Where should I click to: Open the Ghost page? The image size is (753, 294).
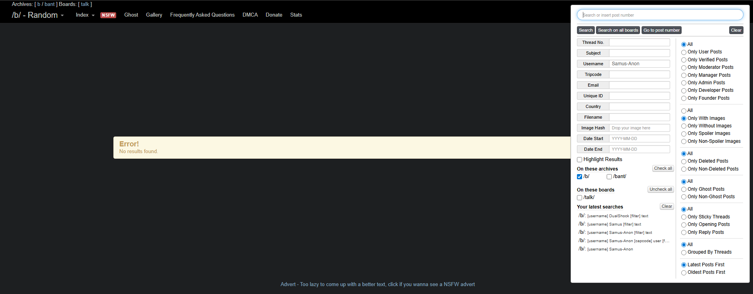coord(131,15)
